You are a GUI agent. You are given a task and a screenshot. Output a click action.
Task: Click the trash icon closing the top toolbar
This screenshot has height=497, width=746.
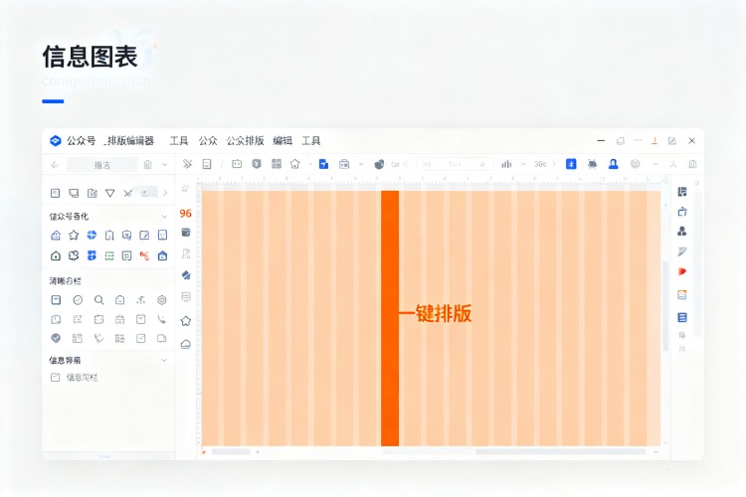pos(692,164)
